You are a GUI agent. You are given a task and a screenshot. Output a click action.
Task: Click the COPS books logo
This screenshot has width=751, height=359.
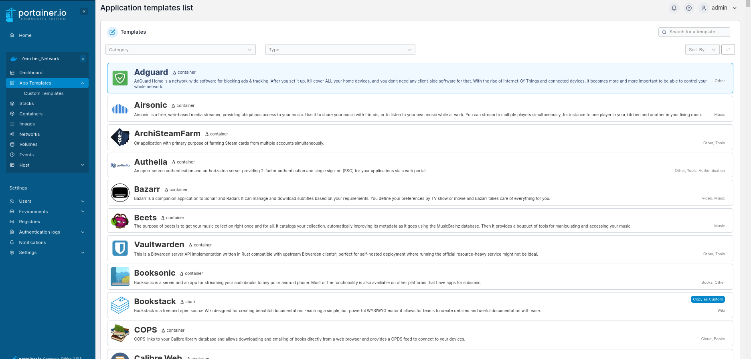pyautogui.click(x=120, y=333)
